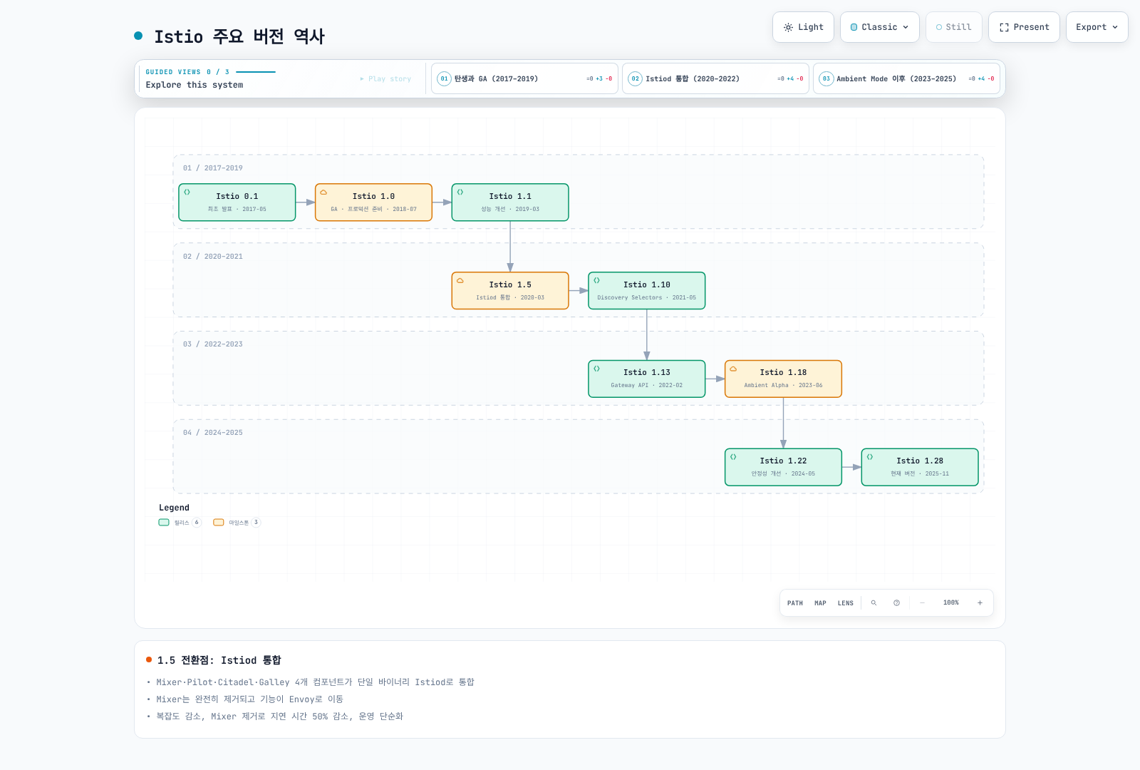Toggle the orange 마일스톤 legend filter
This screenshot has height=770, width=1140.
(237, 523)
